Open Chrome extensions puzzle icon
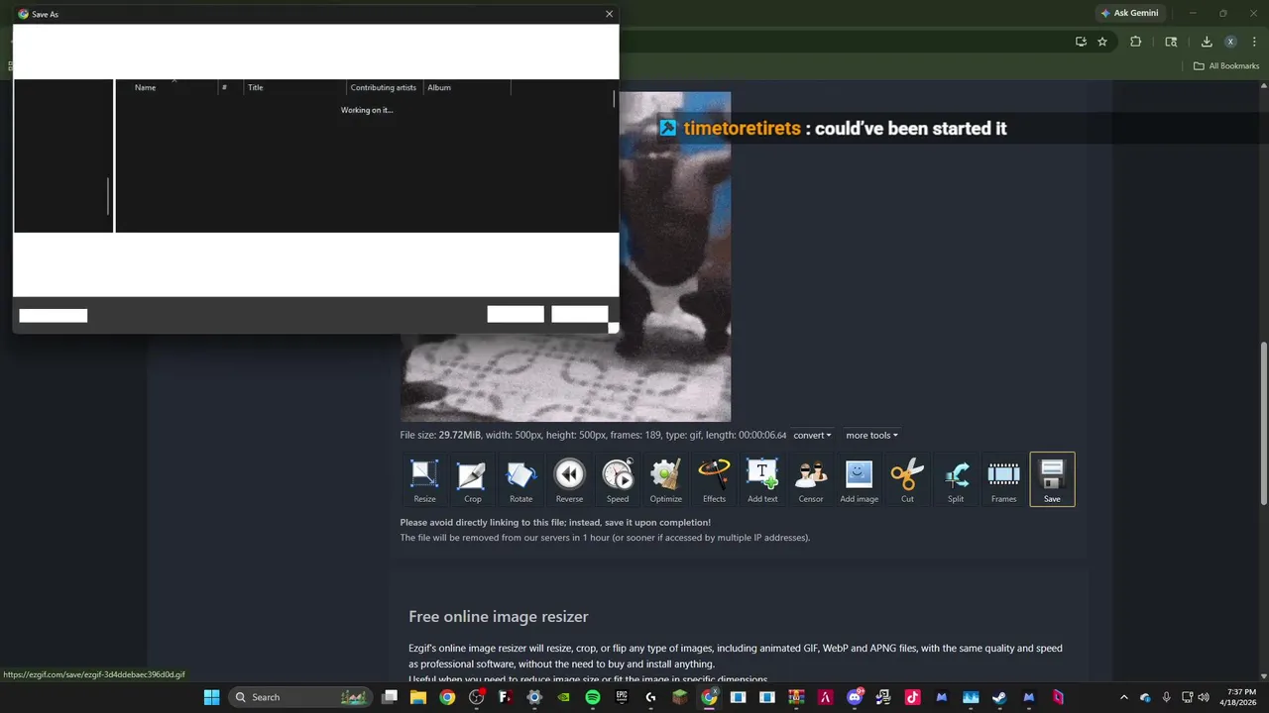Image resolution: width=1269 pixels, height=713 pixels. point(1136,42)
